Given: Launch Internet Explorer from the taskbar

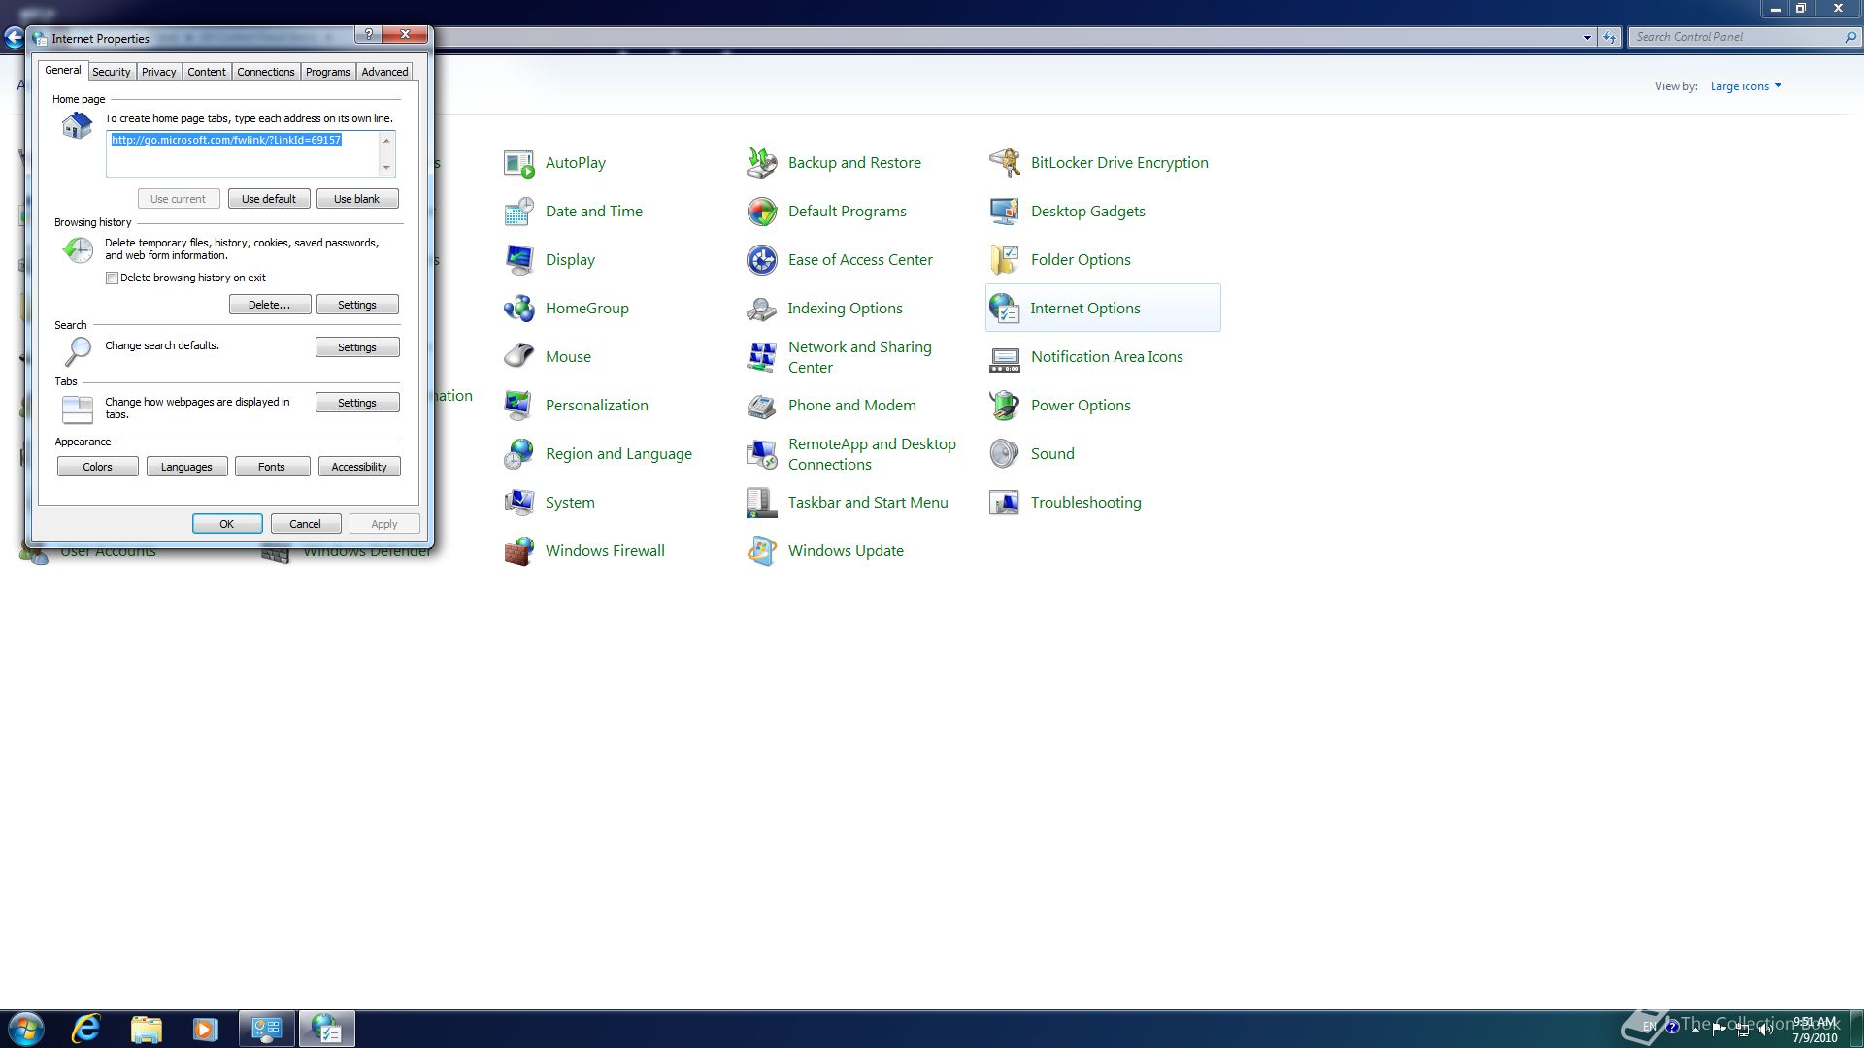Looking at the screenshot, I should pyautogui.click(x=86, y=1029).
